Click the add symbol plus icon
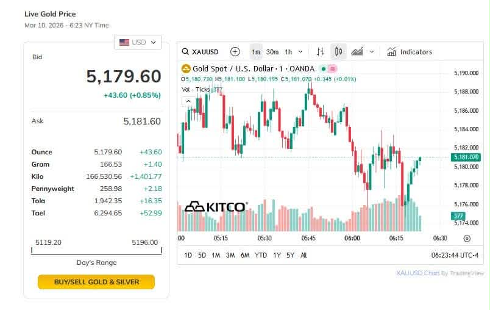 pyautogui.click(x=235, y=52)
